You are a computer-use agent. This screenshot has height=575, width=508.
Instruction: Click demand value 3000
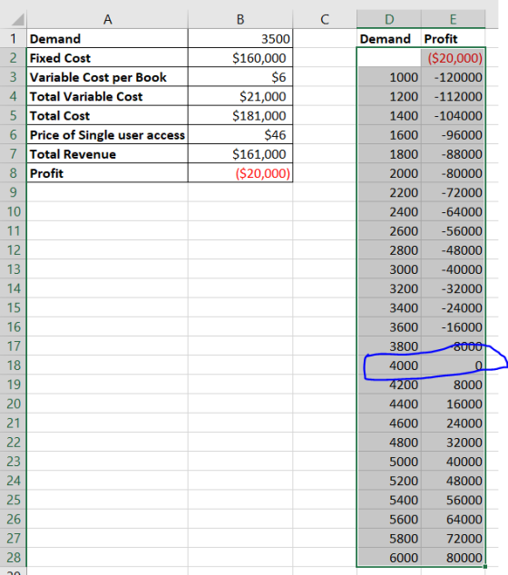tap(389, 269)
